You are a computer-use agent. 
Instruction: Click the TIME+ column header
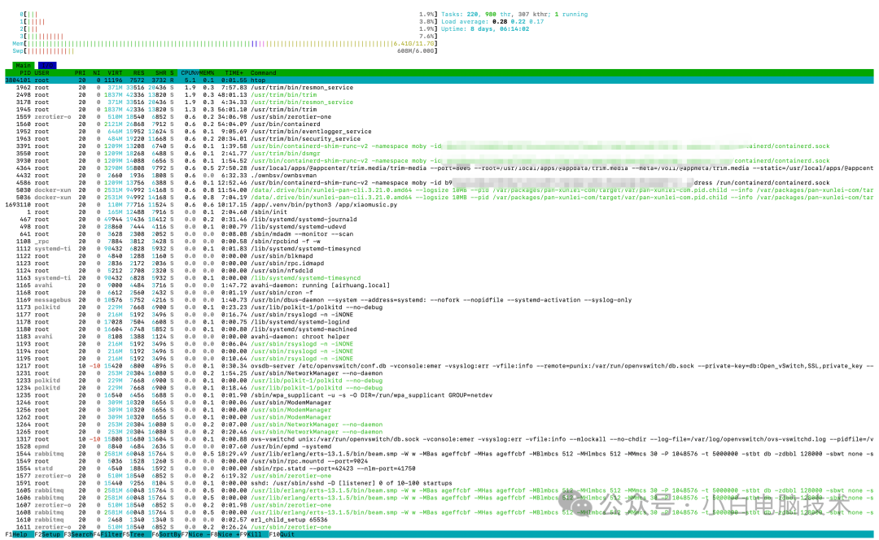pyautogui.click(x=234, y=73)
